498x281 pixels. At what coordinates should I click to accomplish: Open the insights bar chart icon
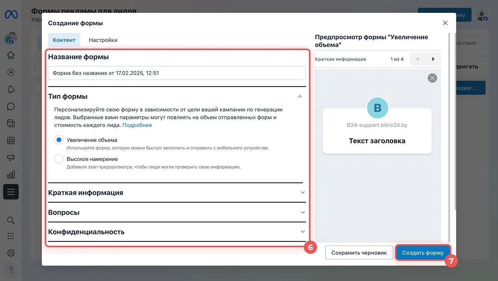[11, 175]
